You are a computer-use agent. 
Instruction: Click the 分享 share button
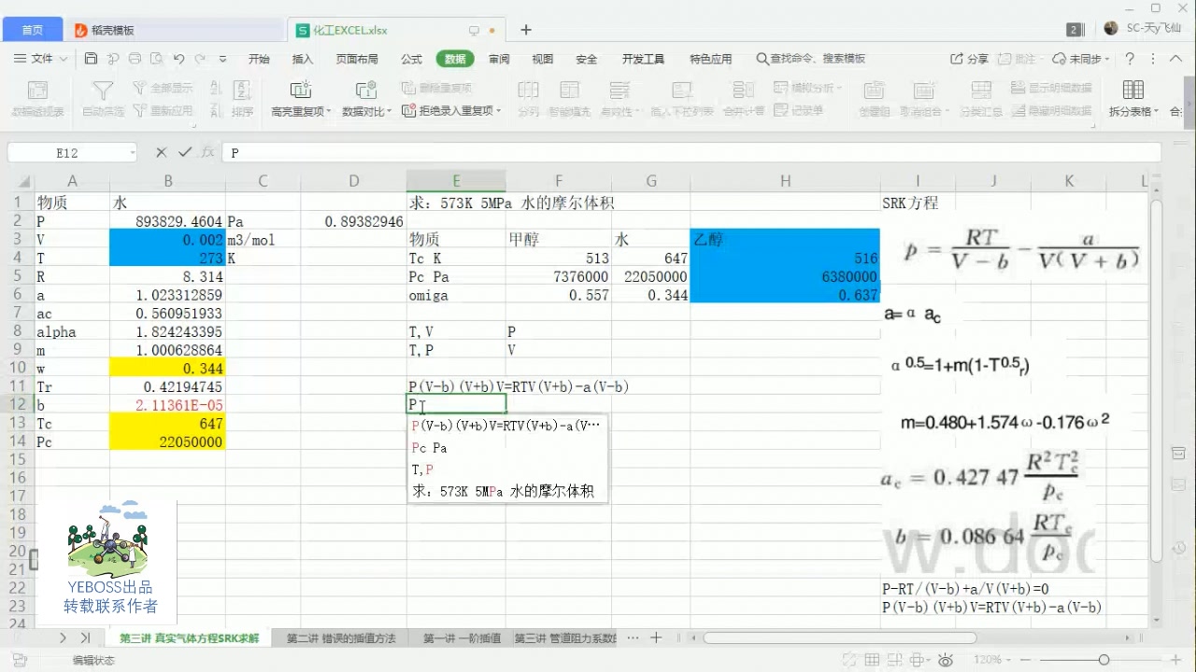970,59
